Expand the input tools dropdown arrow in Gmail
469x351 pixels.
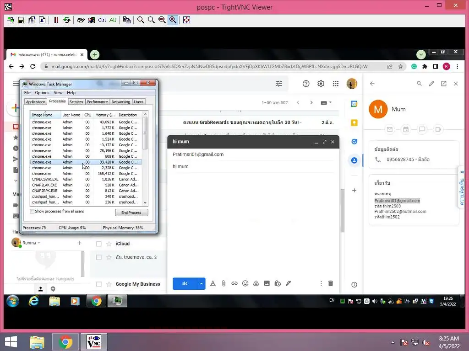click(x=331, y=102)
